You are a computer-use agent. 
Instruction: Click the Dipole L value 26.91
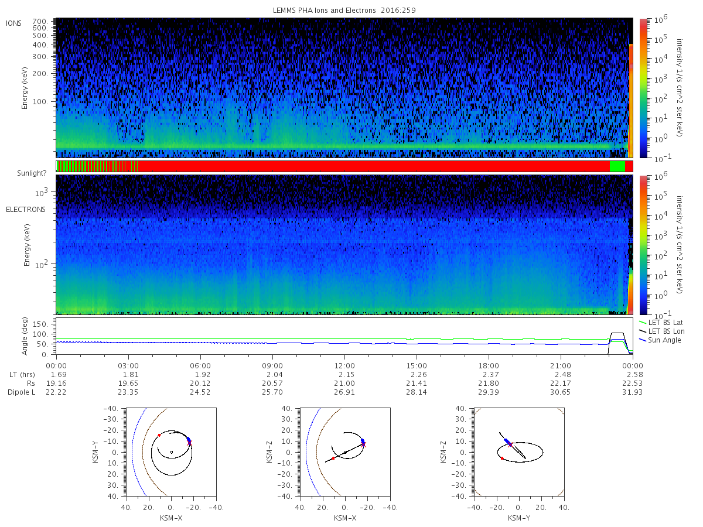pos(344,392)
